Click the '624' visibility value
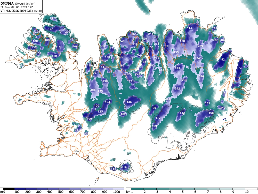The image size is (258, 194). pyautogui.click(x=162, y=70)
